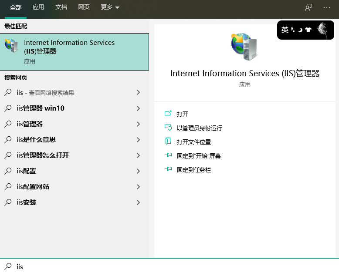Click 固定到"开始"屏幕
Image resolution: width=339 pixels, height=273 pixels.
tap(199, 156)
